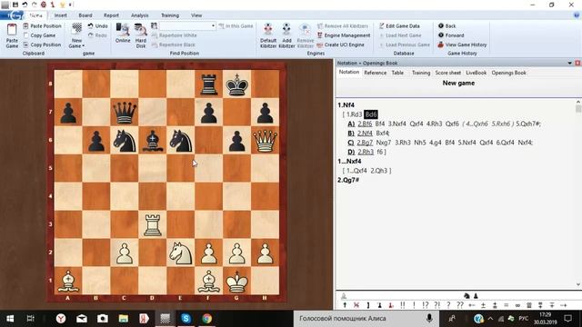Open the Find Position combo box

pos(187,26)
